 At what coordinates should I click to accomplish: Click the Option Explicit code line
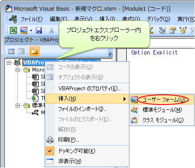[x=154, y=52]
